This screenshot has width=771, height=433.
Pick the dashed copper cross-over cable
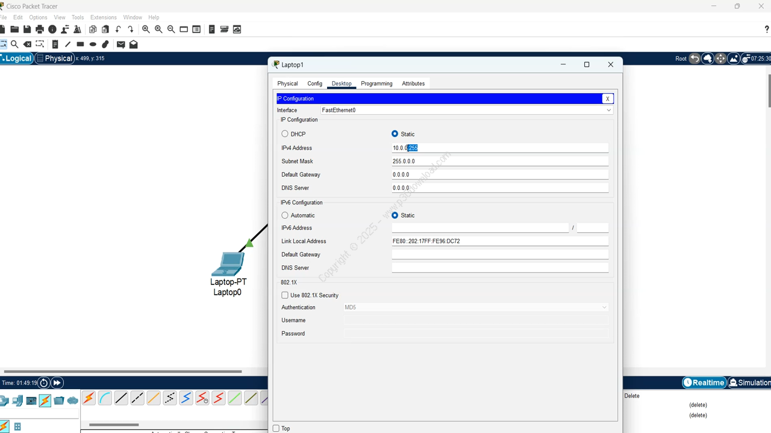point(137,398)
